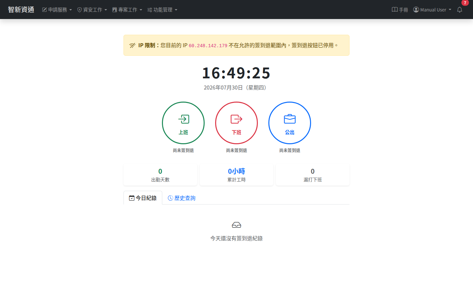The height and width of the screenshot is (295, 473).
Task: Expand the 資安工作 menu
Action: (92, 10)
